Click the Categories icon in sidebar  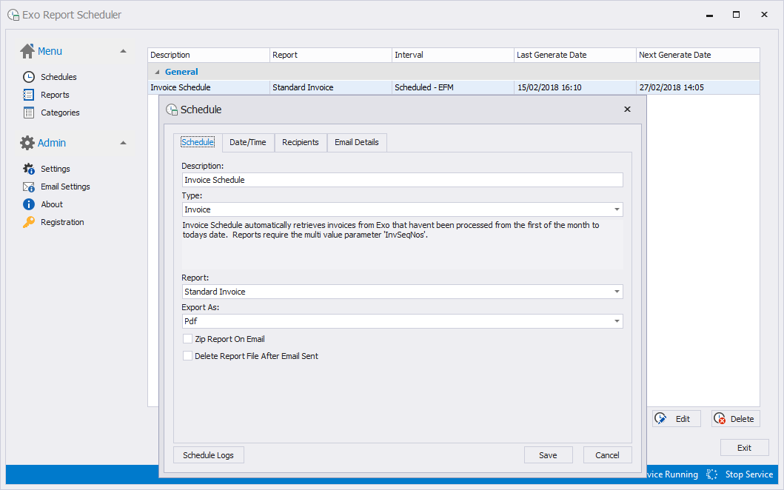[29, 113]
